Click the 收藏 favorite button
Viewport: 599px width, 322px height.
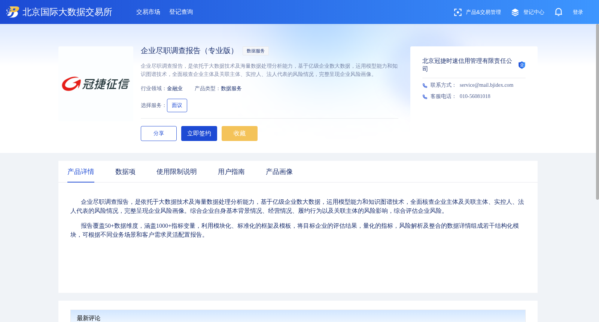[x=240, y=134]
